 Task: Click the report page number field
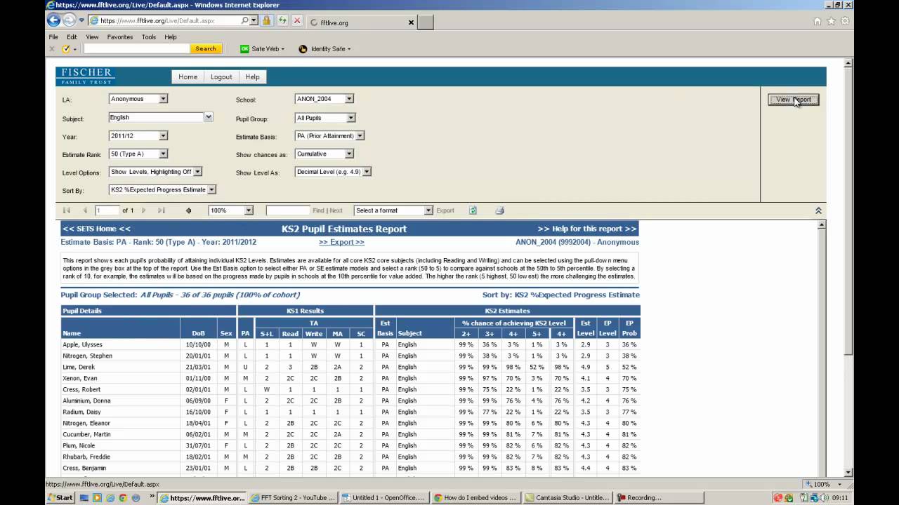pyautogui.click(x=107, y=210)
